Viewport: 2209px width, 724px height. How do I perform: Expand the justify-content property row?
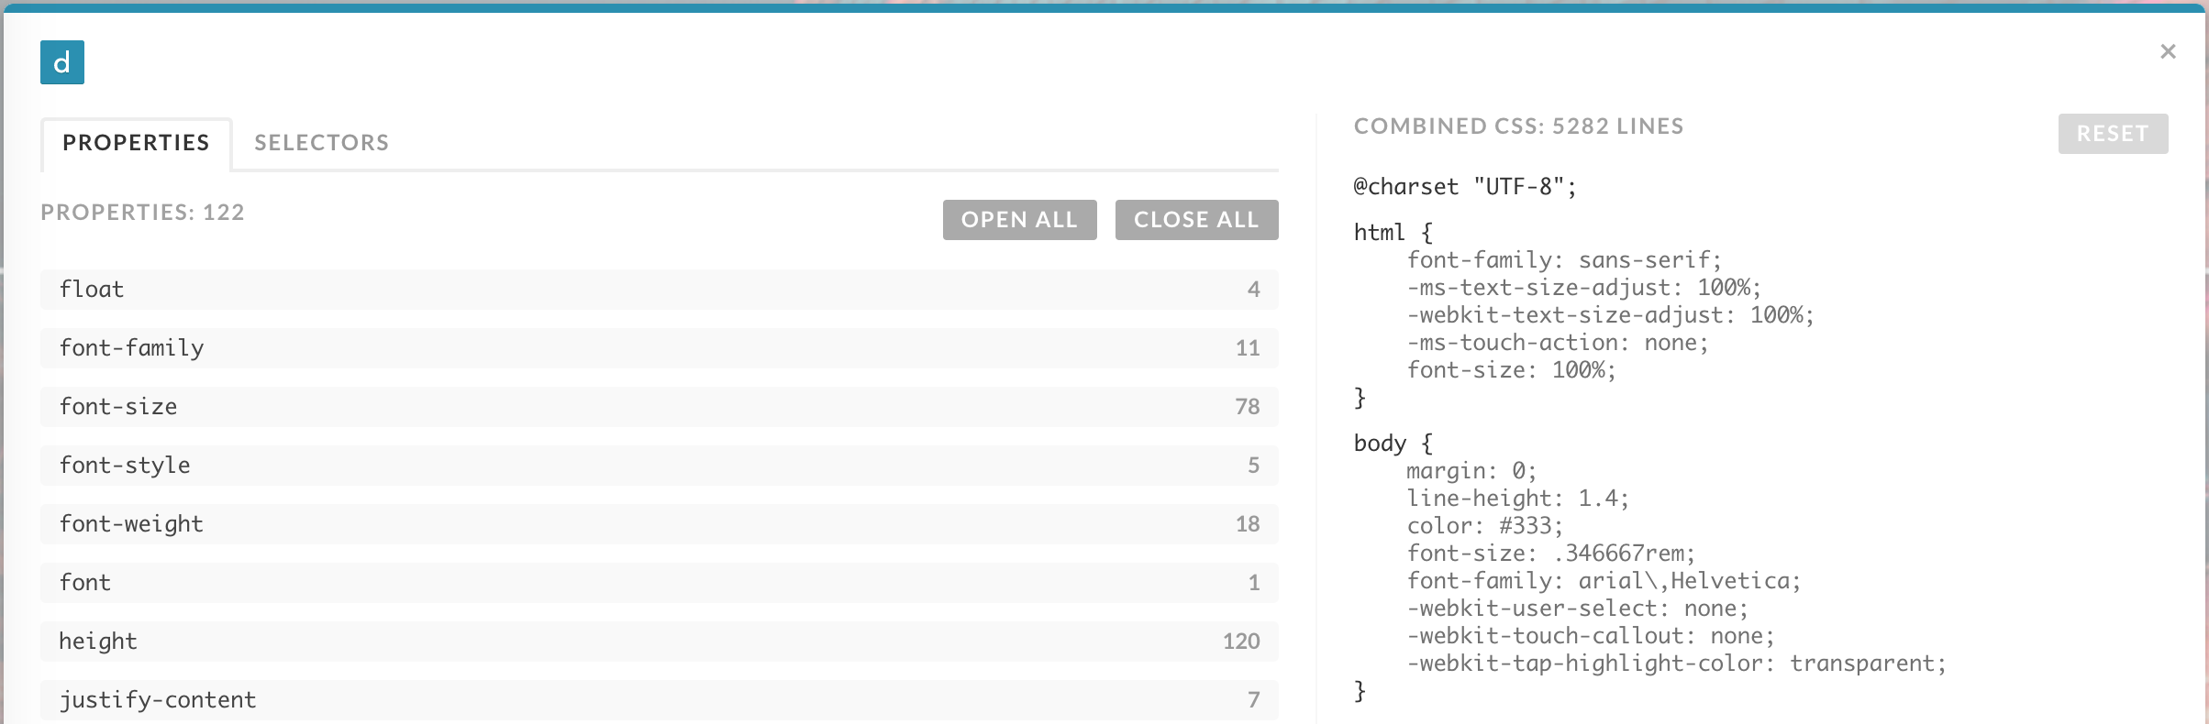(x=659, y=700)
